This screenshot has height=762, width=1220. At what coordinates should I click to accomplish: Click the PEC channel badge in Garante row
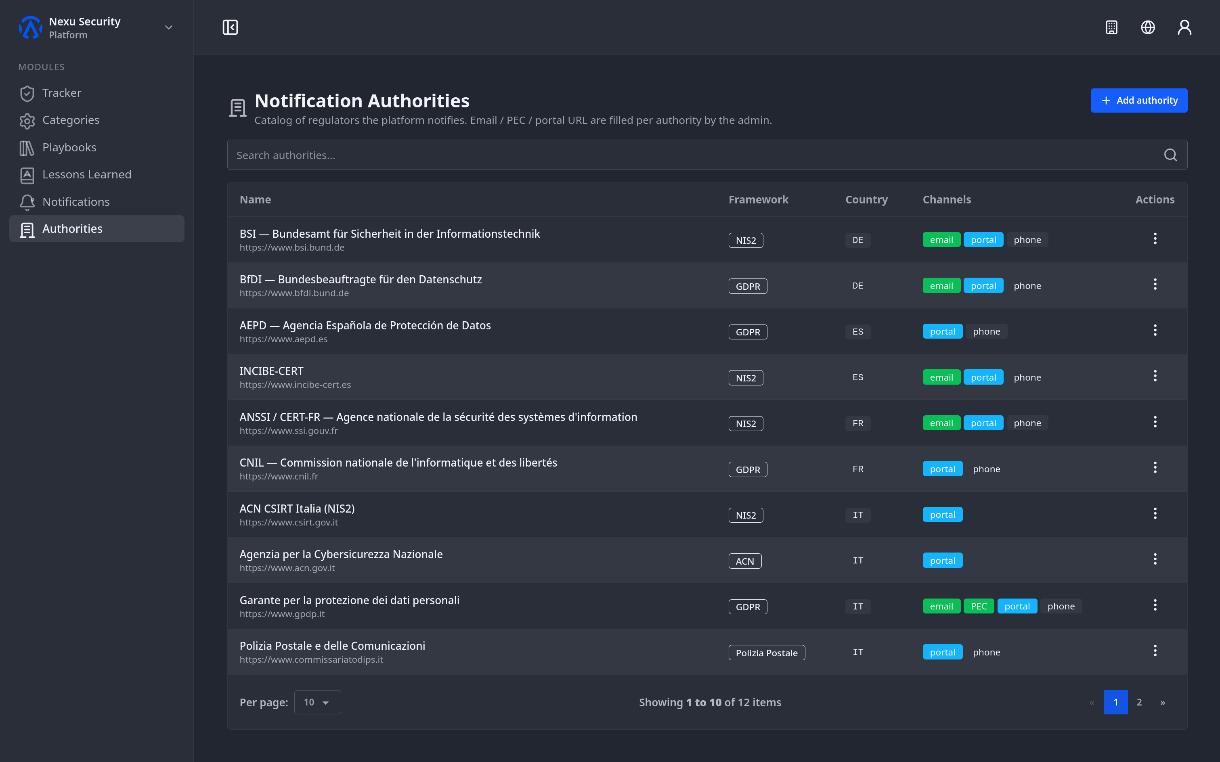pyautogui.click(x=979, y=606)
